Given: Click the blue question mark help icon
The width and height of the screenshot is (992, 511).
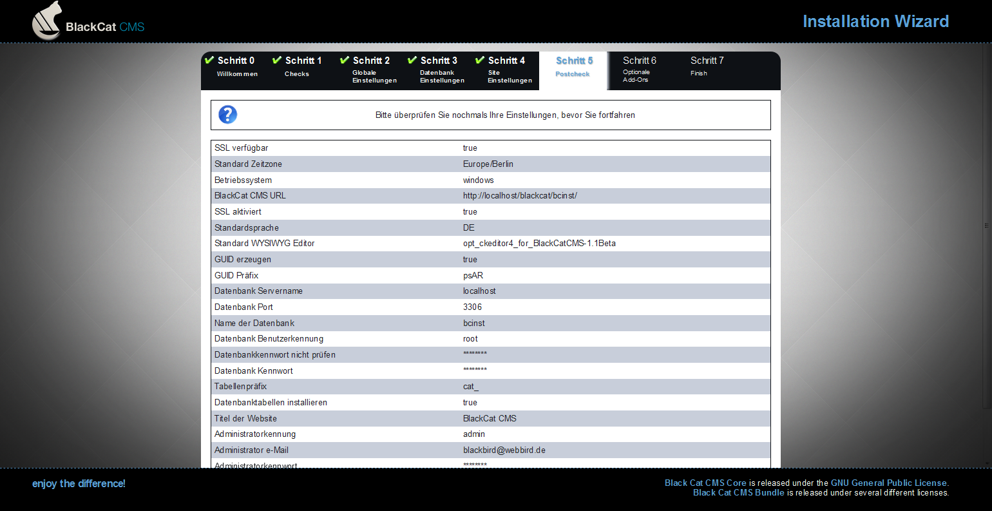Looking at the screenshot, I should [228, 115].
